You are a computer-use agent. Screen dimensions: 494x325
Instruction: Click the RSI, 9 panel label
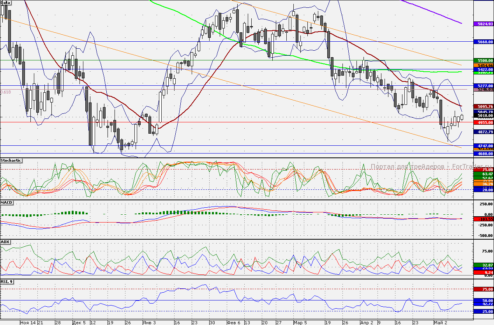(7, 282)
